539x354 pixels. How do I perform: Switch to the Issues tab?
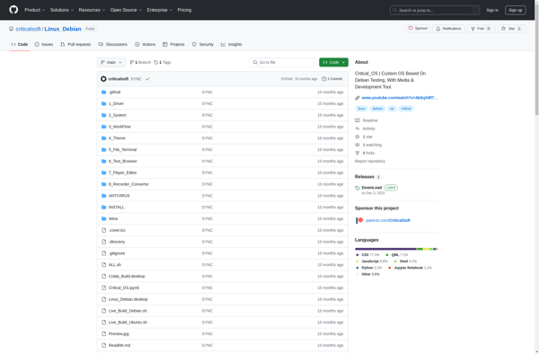pos(44,44)
